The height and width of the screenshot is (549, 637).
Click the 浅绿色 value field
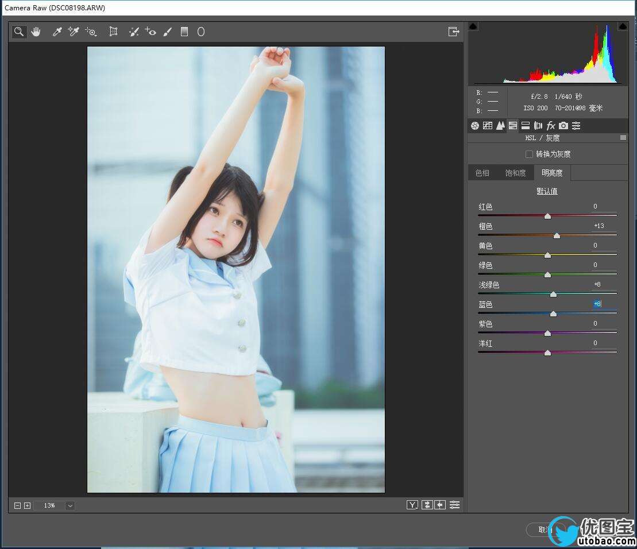click(x=604, y=284)
